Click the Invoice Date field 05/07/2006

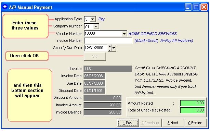pos(94,76)
